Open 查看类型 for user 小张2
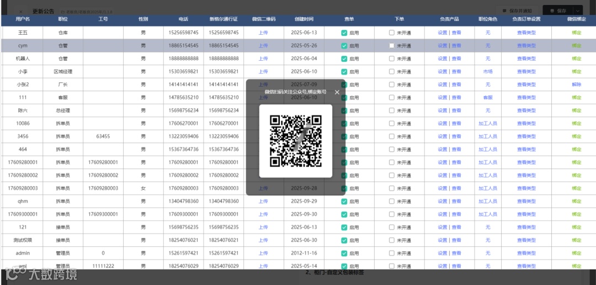This screenshot has width=596, height=285. tap(526, 85)
